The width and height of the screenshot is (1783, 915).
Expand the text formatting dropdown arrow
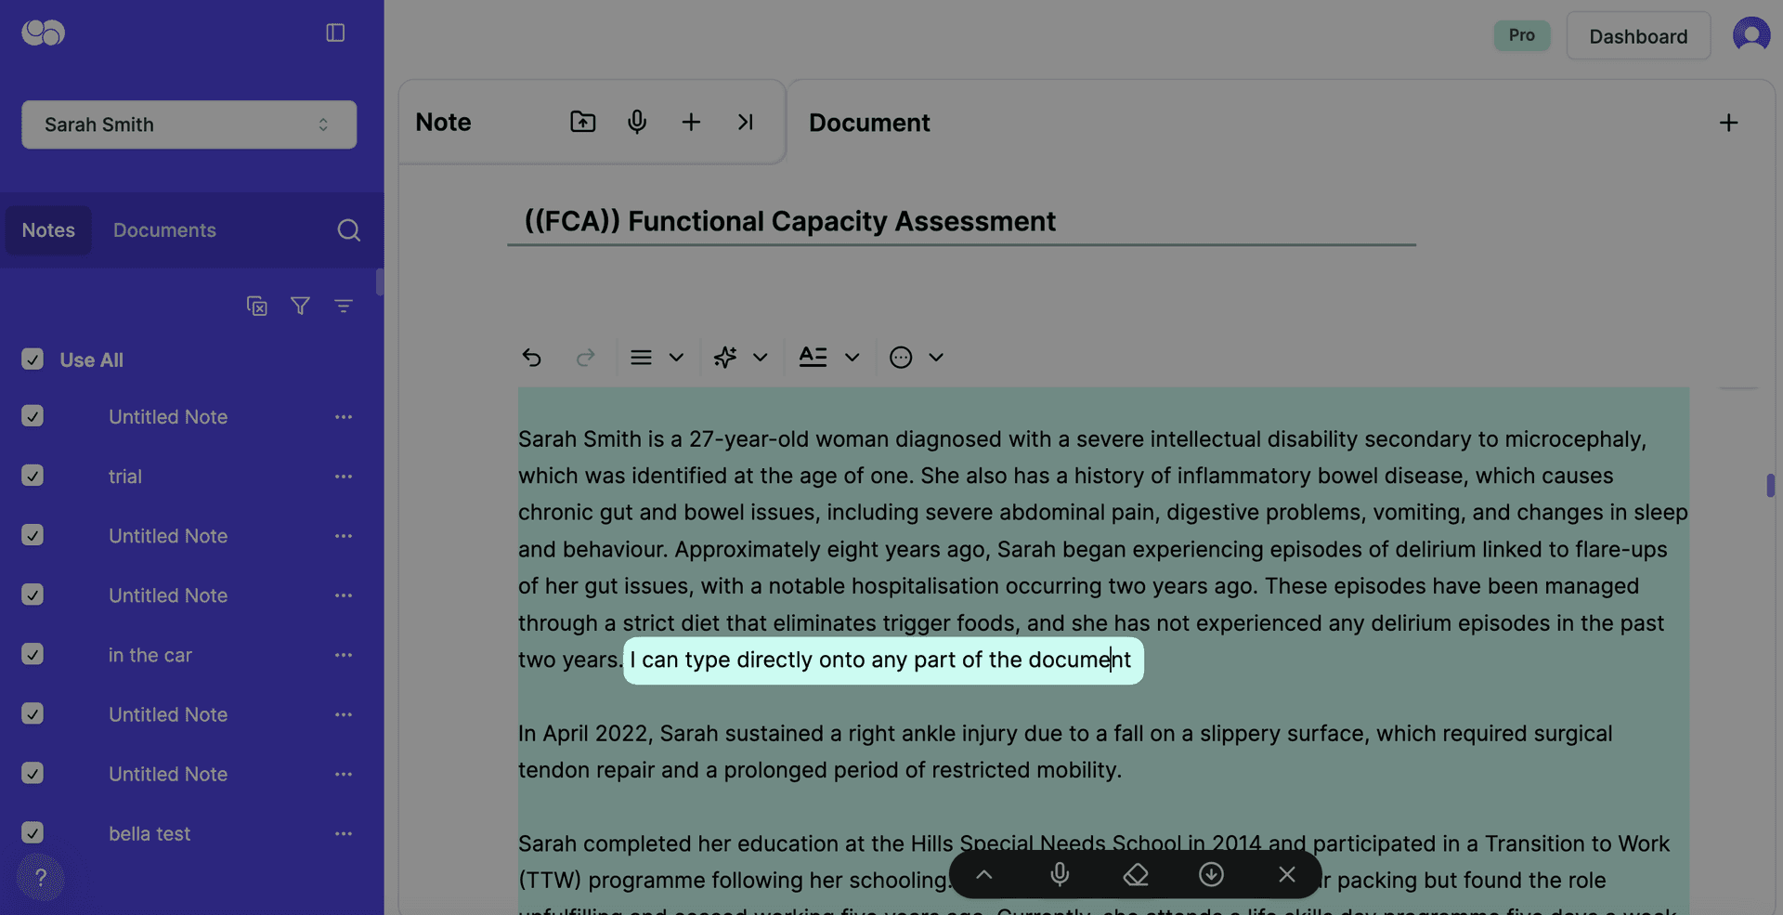pos(852,358)
